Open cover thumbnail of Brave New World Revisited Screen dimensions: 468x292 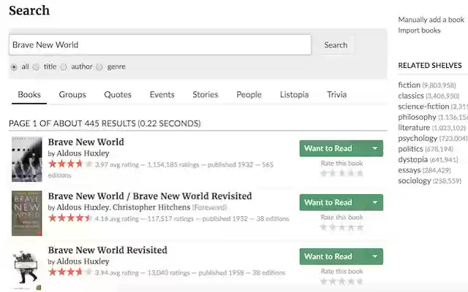[x=27, y=269]
